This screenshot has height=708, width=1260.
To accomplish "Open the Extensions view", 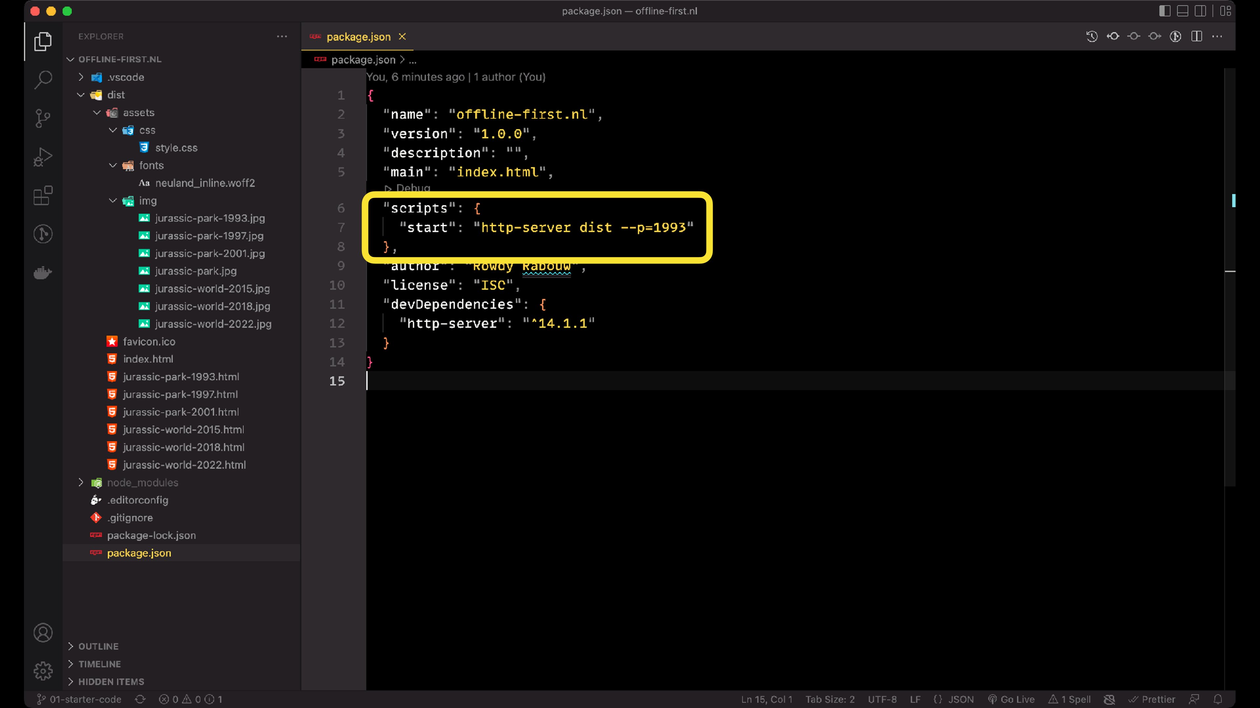I will [43, 196].
